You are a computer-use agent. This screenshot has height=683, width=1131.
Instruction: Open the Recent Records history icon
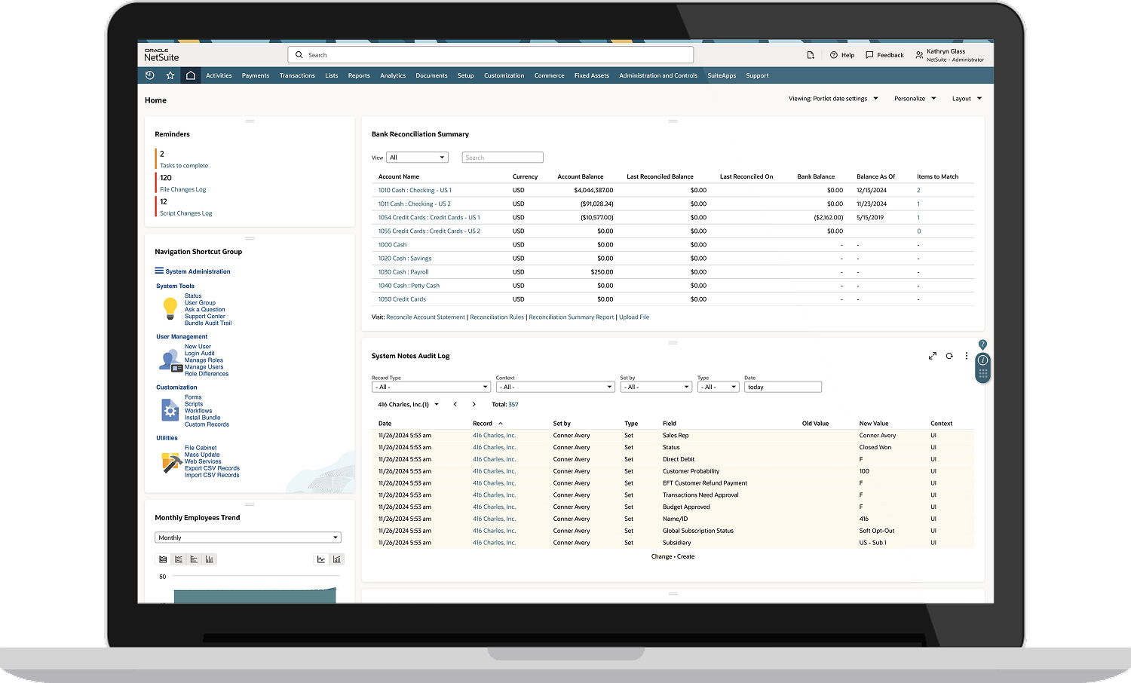coord(149,75)
